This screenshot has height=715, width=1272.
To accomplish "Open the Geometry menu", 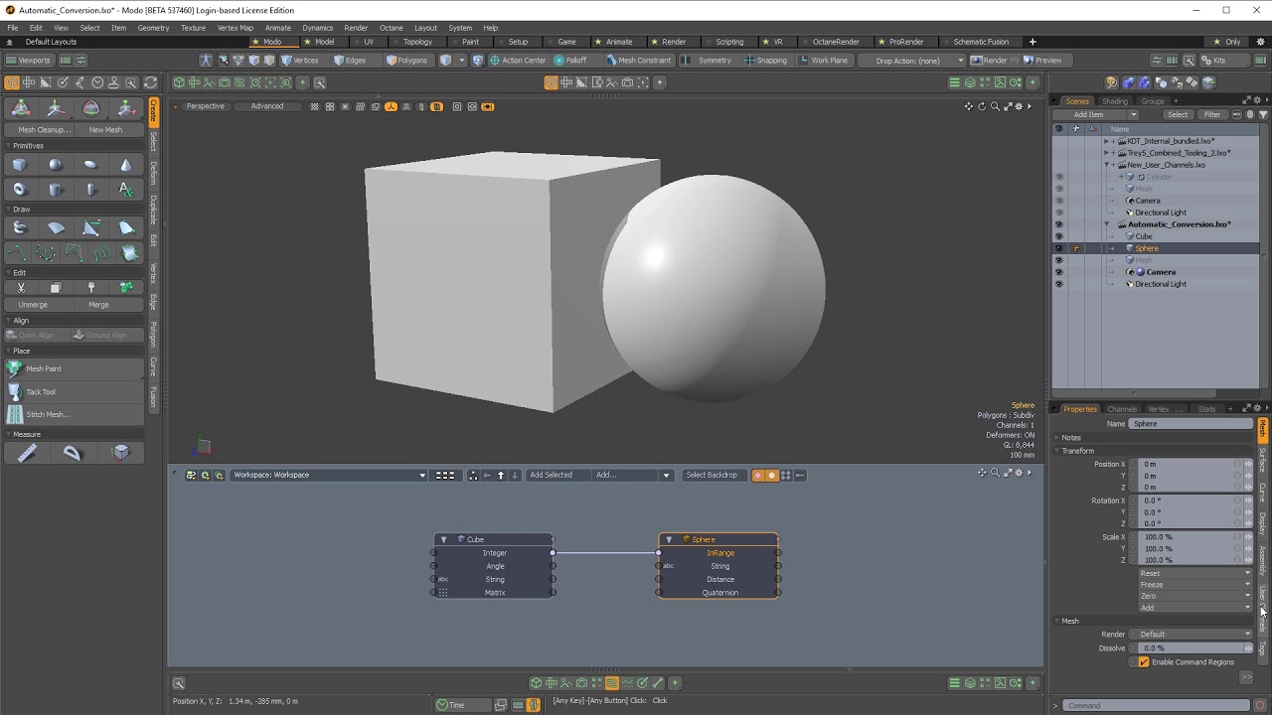I will [x=153, y=28].
